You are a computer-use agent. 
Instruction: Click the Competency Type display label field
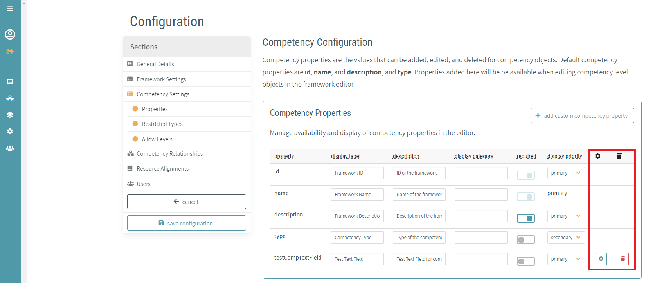357,238
